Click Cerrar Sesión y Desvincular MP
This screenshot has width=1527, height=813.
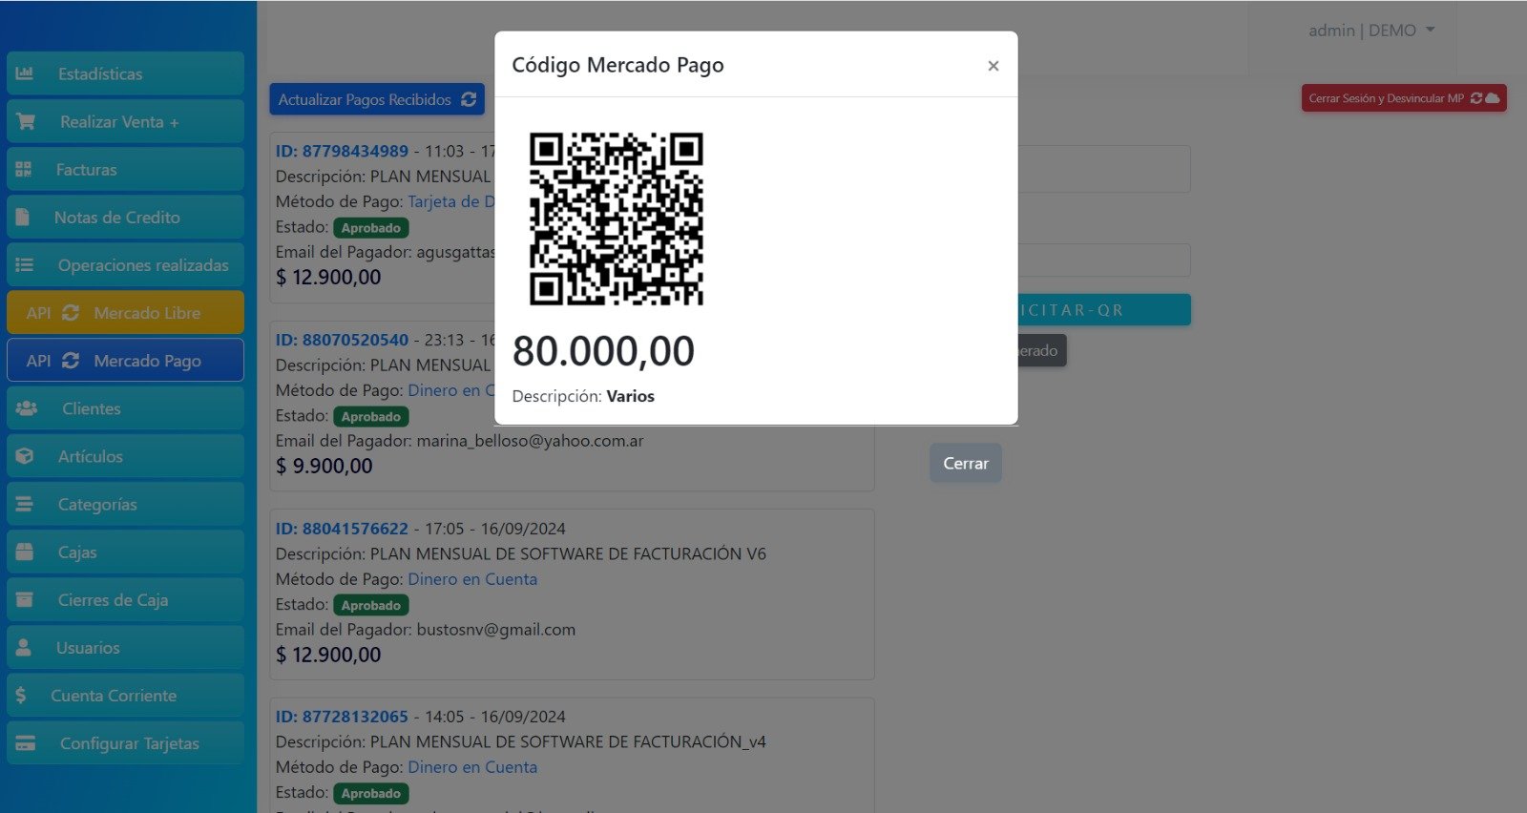tap(1403, 98)
